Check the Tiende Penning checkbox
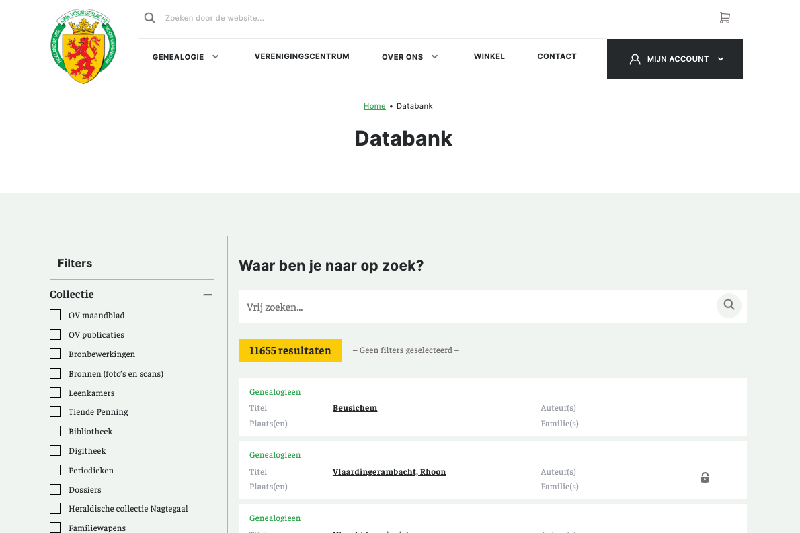Image resolution: width=800 pixels, height=533 pixels. pyautogui.click(x=55, y=411)
